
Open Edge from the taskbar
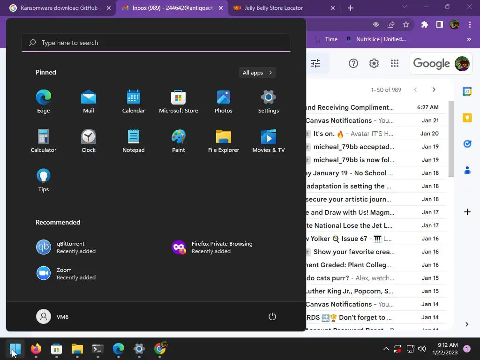[119, 349]
